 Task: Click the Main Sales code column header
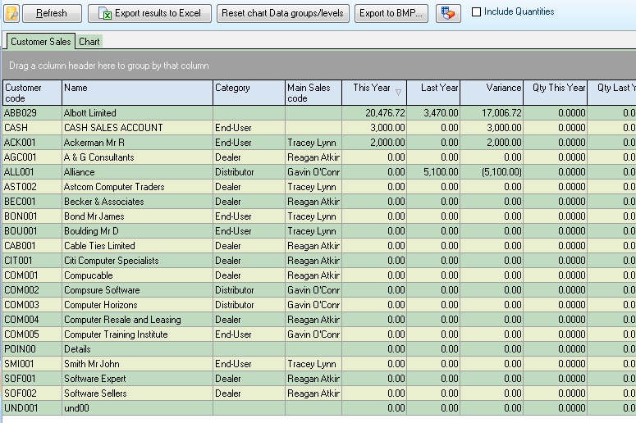pyautogui.click(x=313, y=93)
